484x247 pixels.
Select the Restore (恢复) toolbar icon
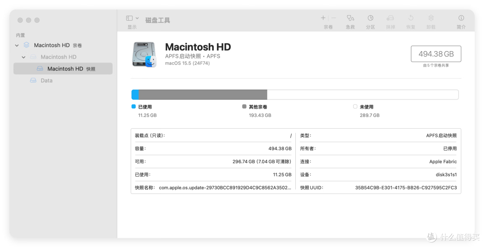(411, 18)
